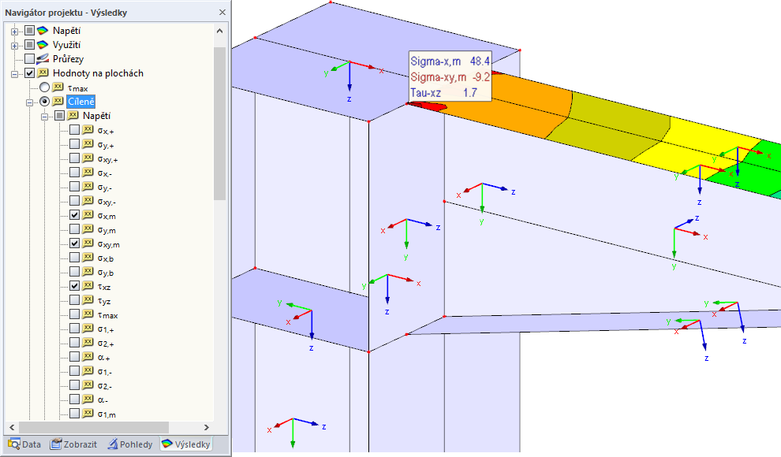Screen dimensions: 781x457
Task: Enable the σy,- checkbox
Action: [x=74, y=187]
